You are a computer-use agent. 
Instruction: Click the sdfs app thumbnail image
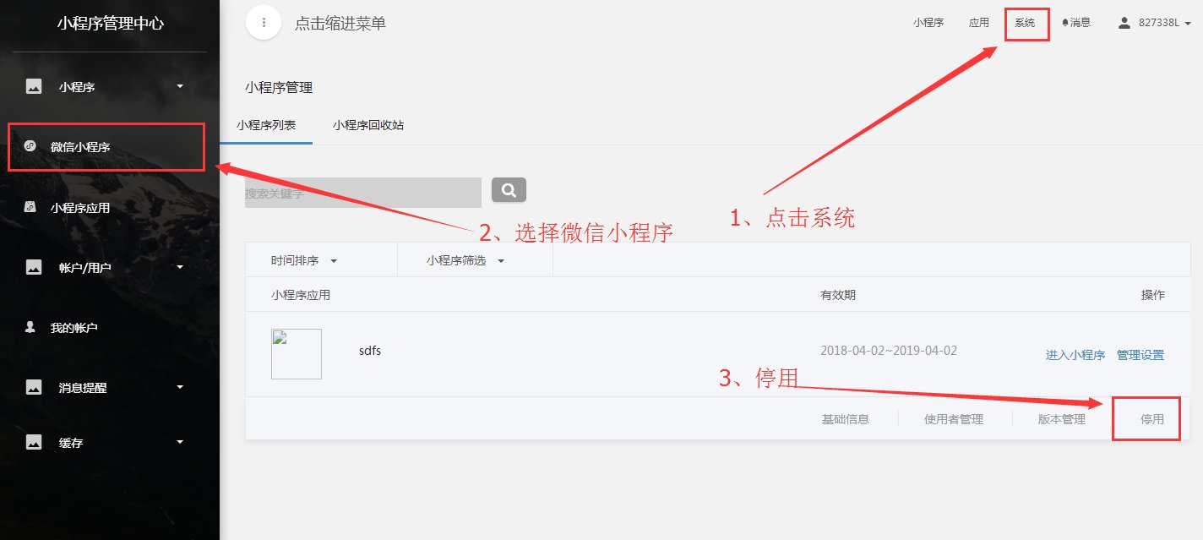[297, 354]
